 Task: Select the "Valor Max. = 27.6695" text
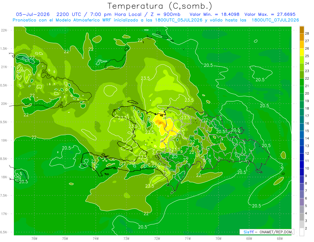tap(270, 14)
